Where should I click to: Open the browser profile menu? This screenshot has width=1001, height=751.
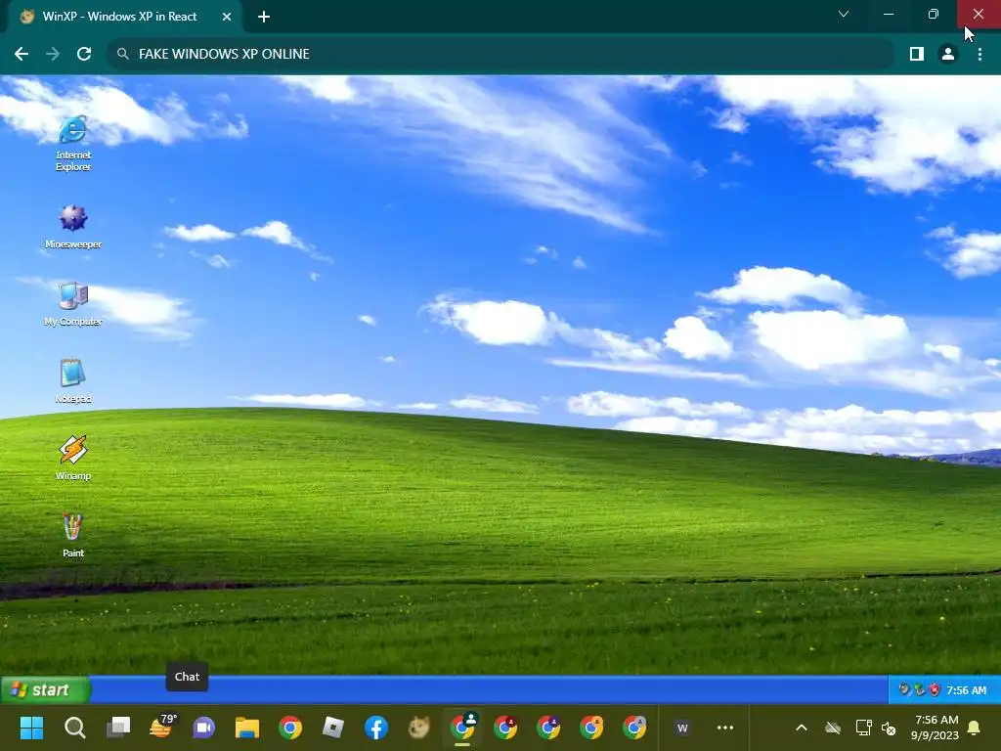click(948, 54)
